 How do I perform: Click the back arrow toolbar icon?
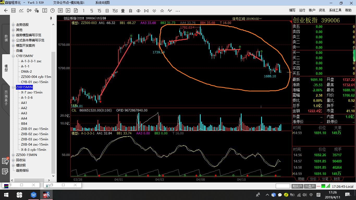6,11
